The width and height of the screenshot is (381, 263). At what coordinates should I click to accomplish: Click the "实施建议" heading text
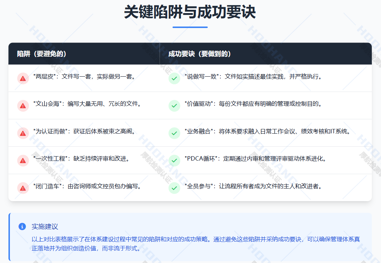45,226
